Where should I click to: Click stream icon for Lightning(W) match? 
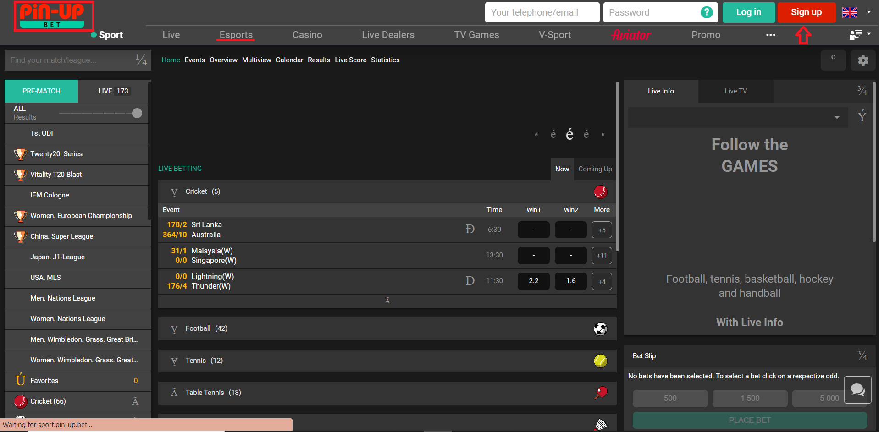[470, 281]
